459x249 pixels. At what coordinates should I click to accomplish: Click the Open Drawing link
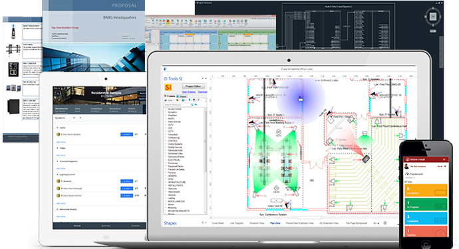coord(188,92)
